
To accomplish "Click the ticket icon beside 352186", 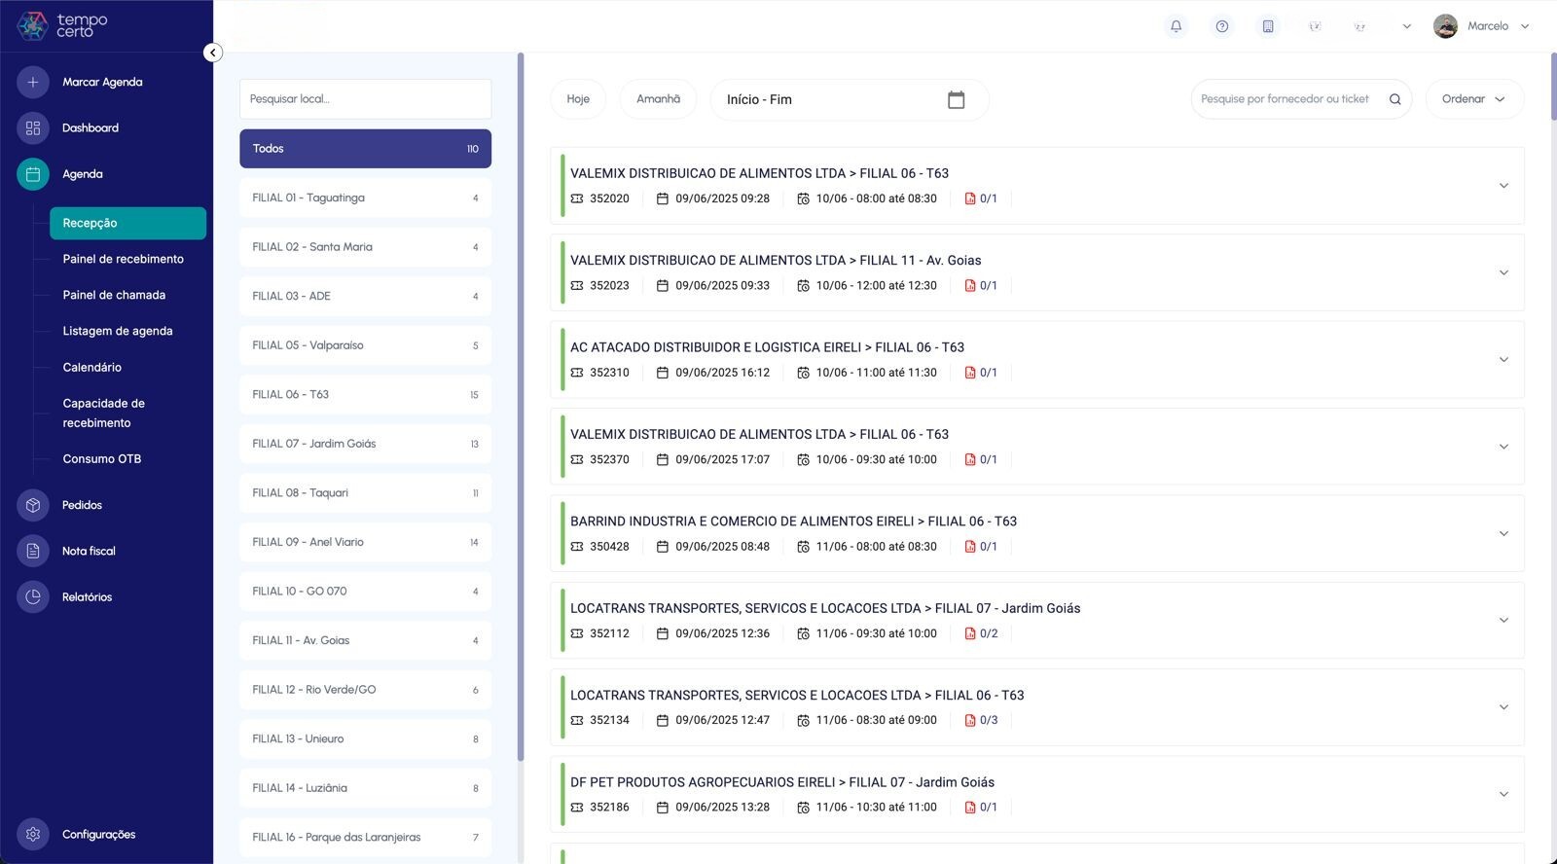I will (x=577, y=808).
